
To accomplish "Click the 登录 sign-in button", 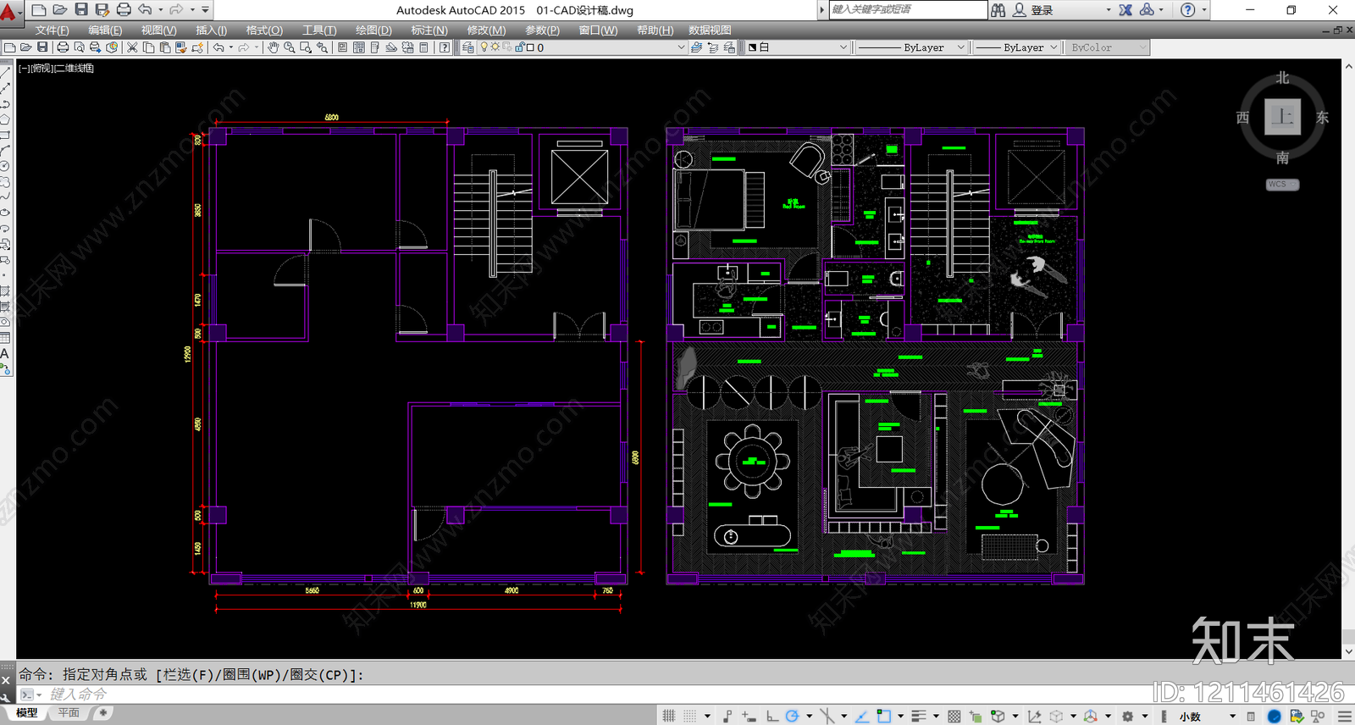I will coord(1042,10).
